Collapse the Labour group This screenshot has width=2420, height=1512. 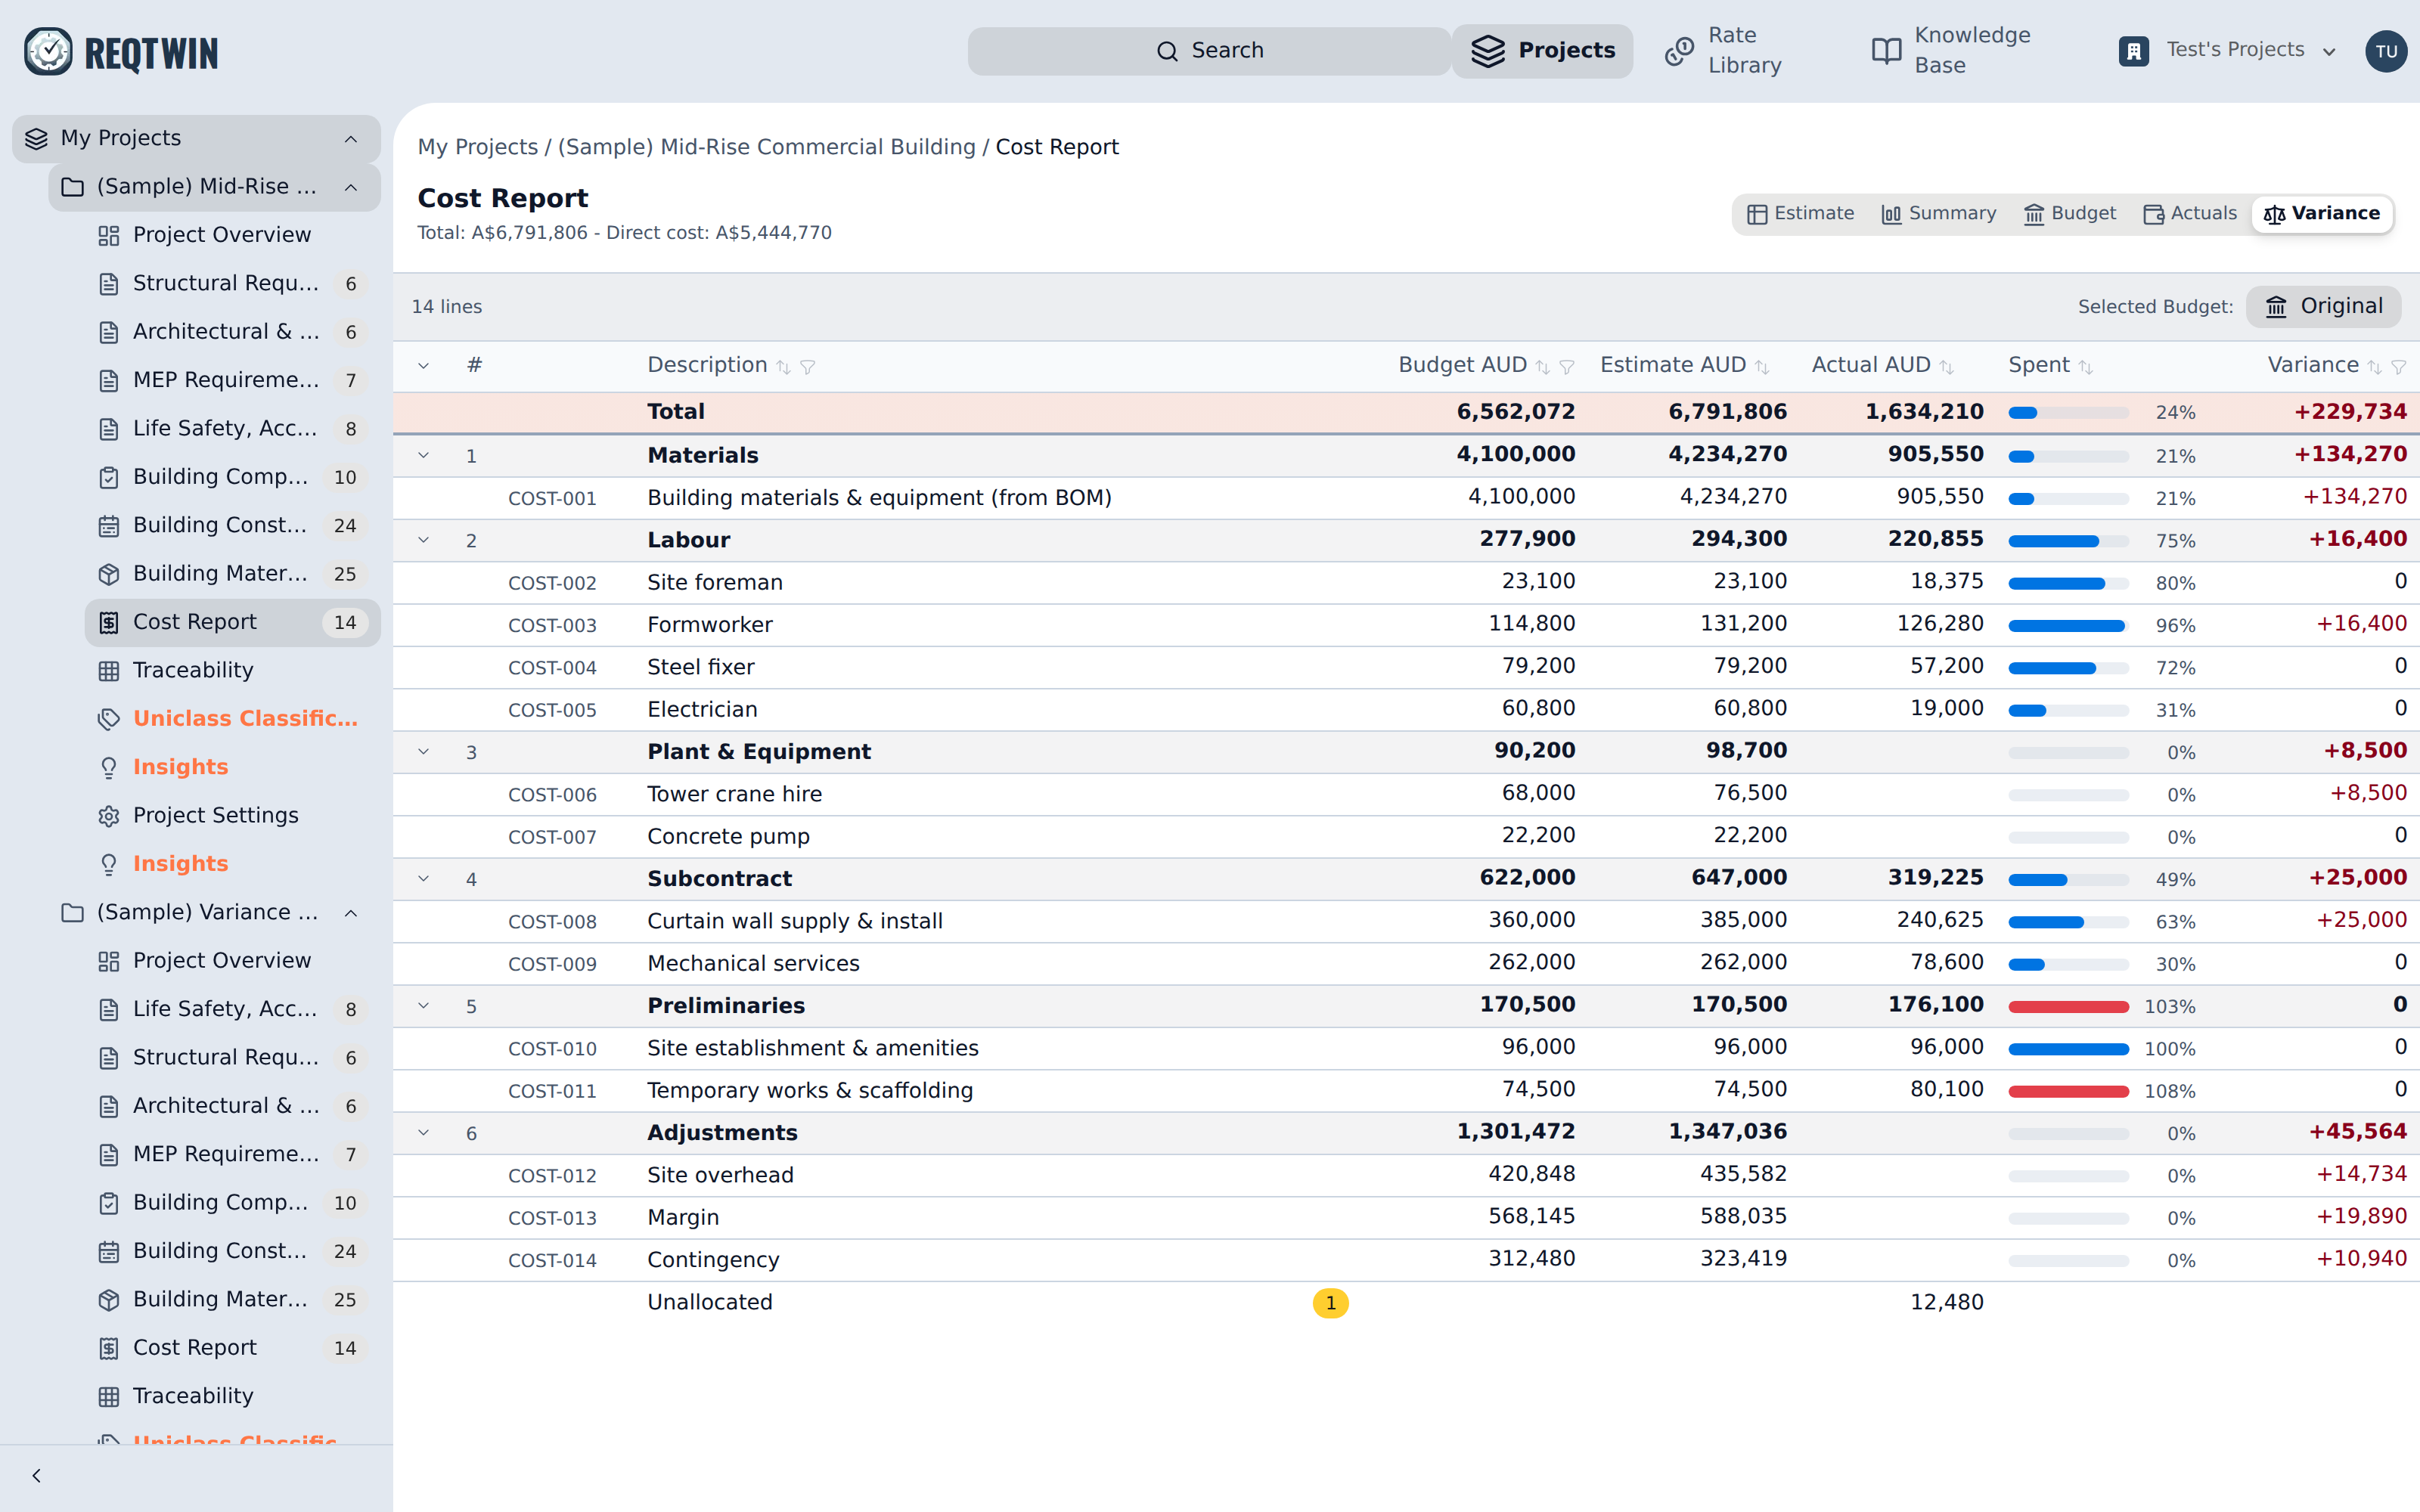tap(423, 540)
